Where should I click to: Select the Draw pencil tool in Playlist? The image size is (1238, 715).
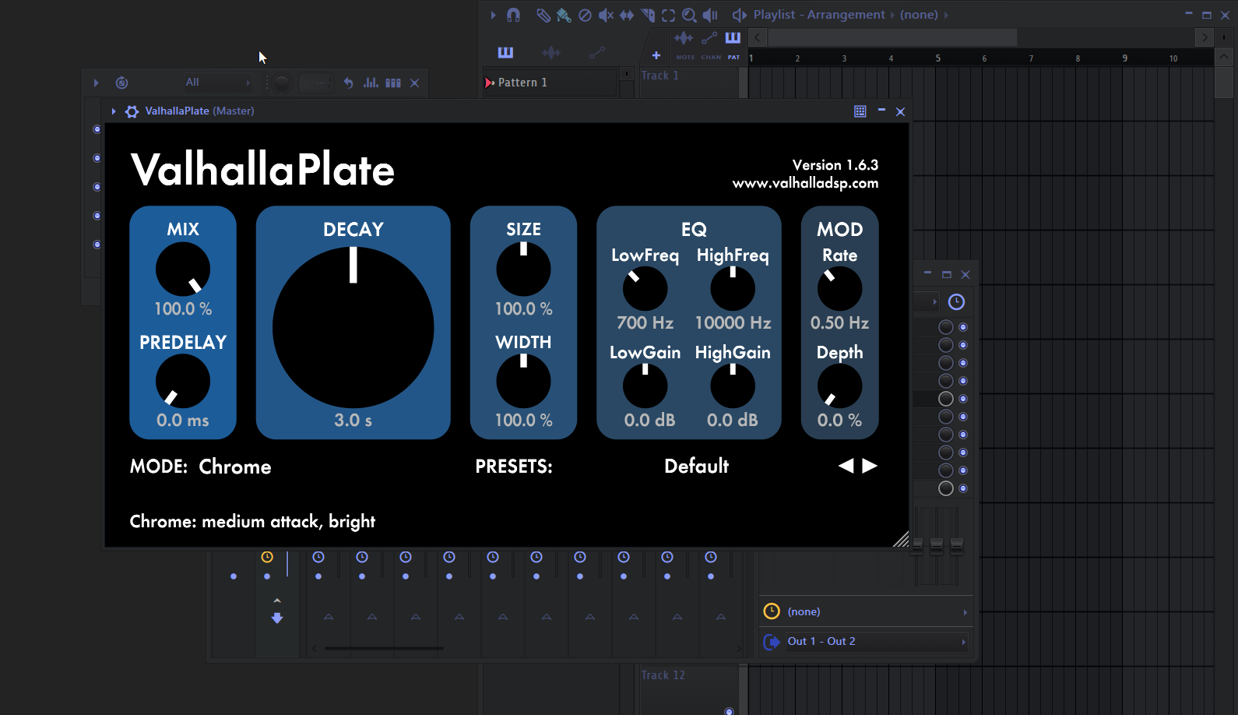[x=543, y=15]
